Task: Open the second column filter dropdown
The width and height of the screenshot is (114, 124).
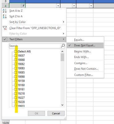Action: [58, 6]
